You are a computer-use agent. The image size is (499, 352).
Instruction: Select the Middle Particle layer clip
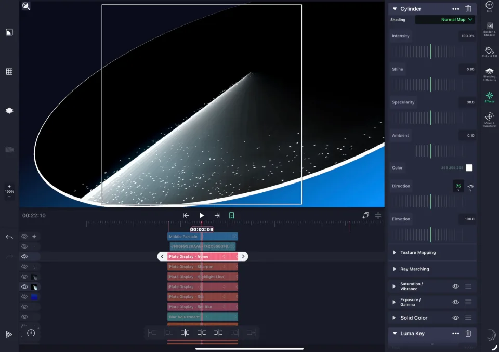[x=203, y=237]
